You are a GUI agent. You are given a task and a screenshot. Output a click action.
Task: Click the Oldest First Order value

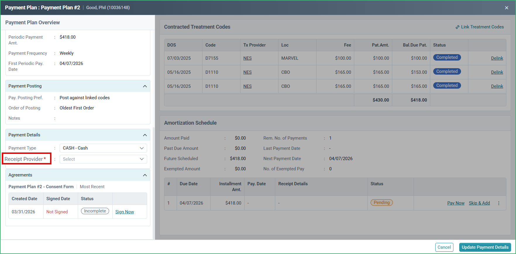point(77,108)
